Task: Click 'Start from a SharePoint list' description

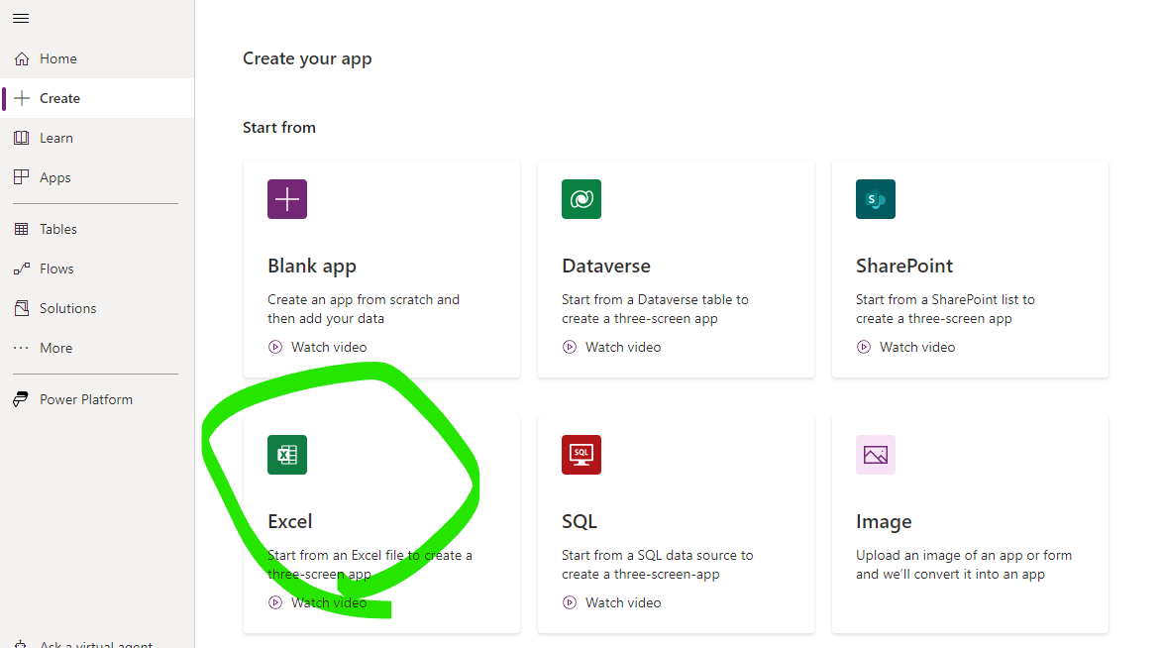Action: [945, 309]
